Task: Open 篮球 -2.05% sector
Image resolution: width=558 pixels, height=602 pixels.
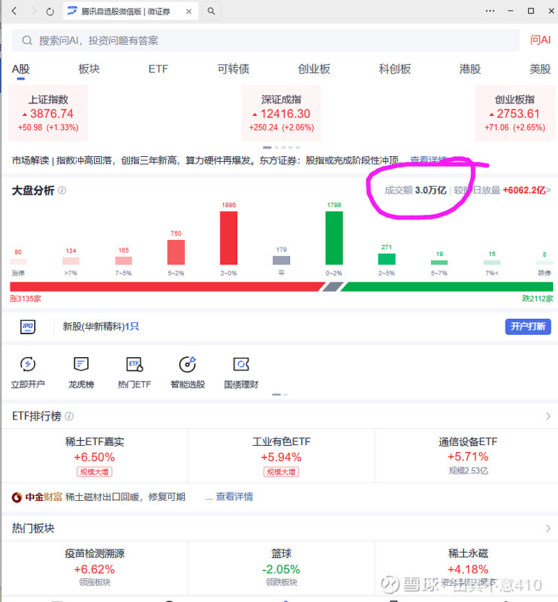Action: (x=281, y=569)
